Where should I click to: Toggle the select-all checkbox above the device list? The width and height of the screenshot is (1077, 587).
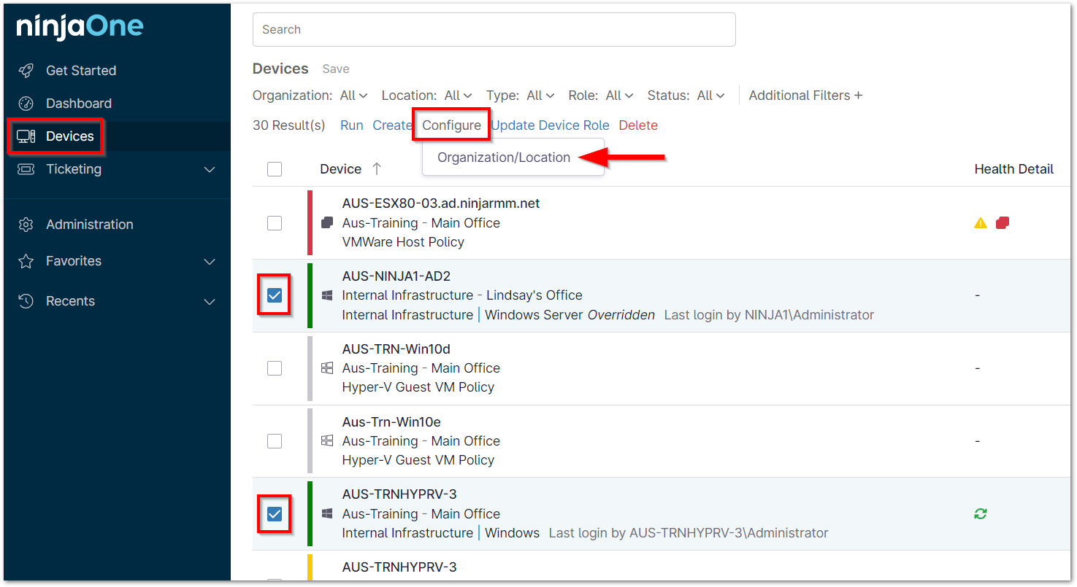pos(275,168)
